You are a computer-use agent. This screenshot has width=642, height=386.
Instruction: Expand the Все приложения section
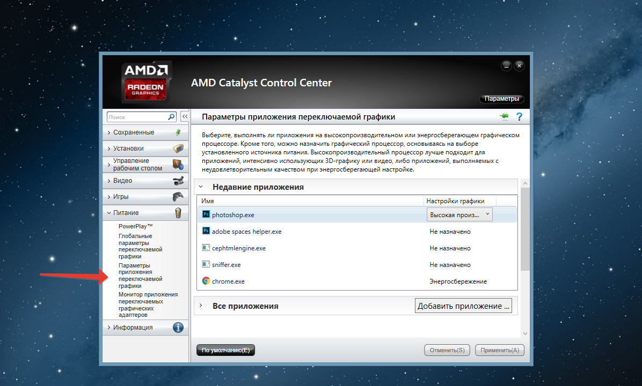[201, 306]
